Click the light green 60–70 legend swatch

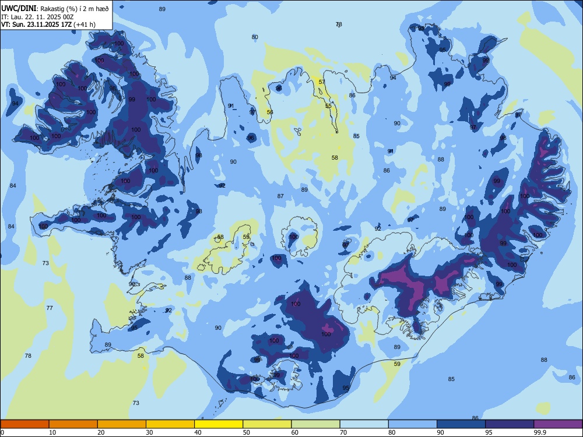[315, 424]
